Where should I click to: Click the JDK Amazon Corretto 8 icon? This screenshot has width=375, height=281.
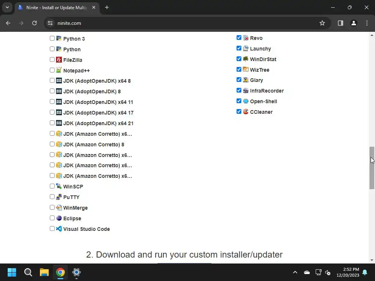pyautogui.click(x=59, y=144)
